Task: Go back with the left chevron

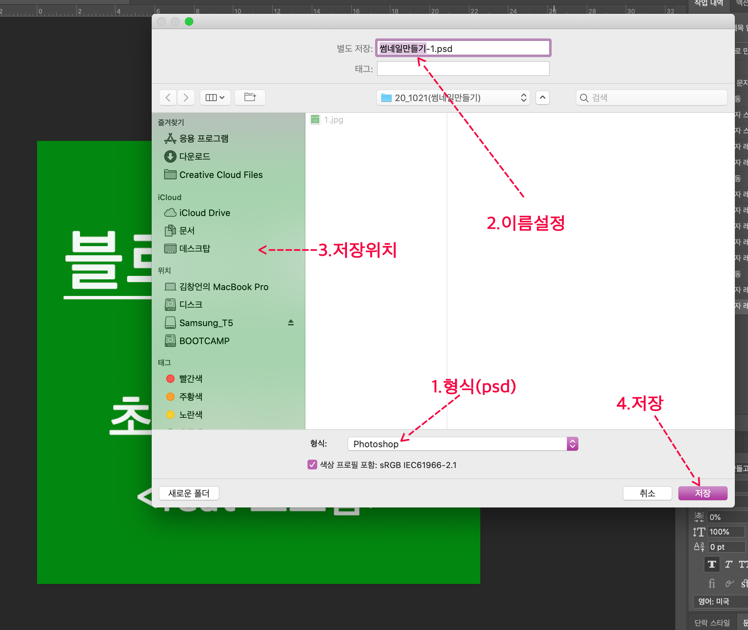Action: (168, 98)
